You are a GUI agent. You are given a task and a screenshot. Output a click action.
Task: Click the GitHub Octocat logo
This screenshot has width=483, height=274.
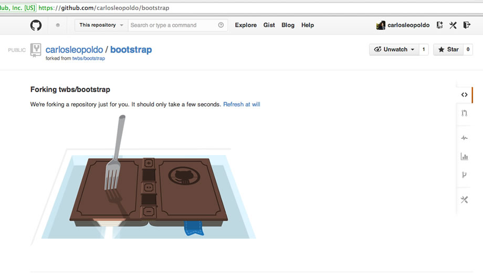click(x=36, y=25)
